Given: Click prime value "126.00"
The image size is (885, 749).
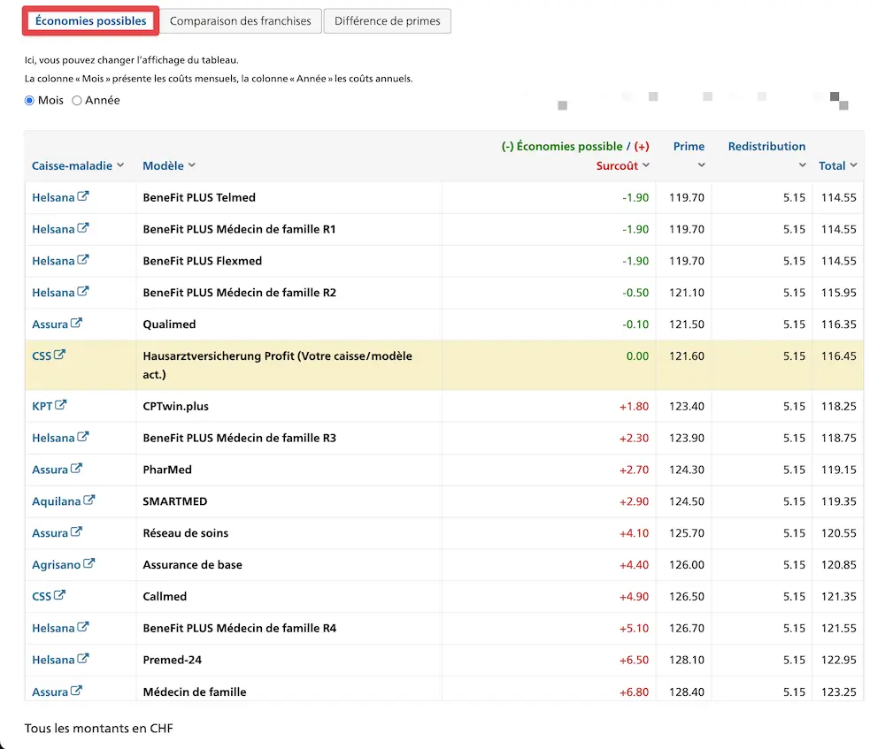Looking at the screenshot, I should [687, 564].
